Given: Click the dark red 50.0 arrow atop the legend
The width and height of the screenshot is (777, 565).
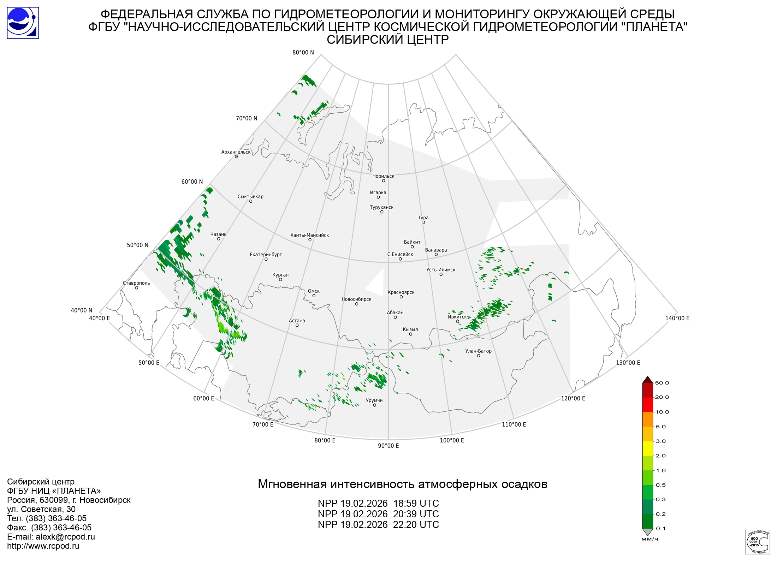Looking at the screenshot, I should pos(647,380).
